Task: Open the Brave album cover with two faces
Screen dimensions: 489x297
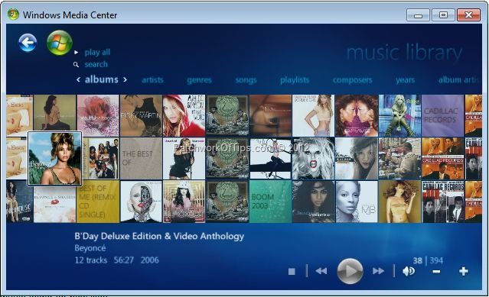Action: (357, 116)
